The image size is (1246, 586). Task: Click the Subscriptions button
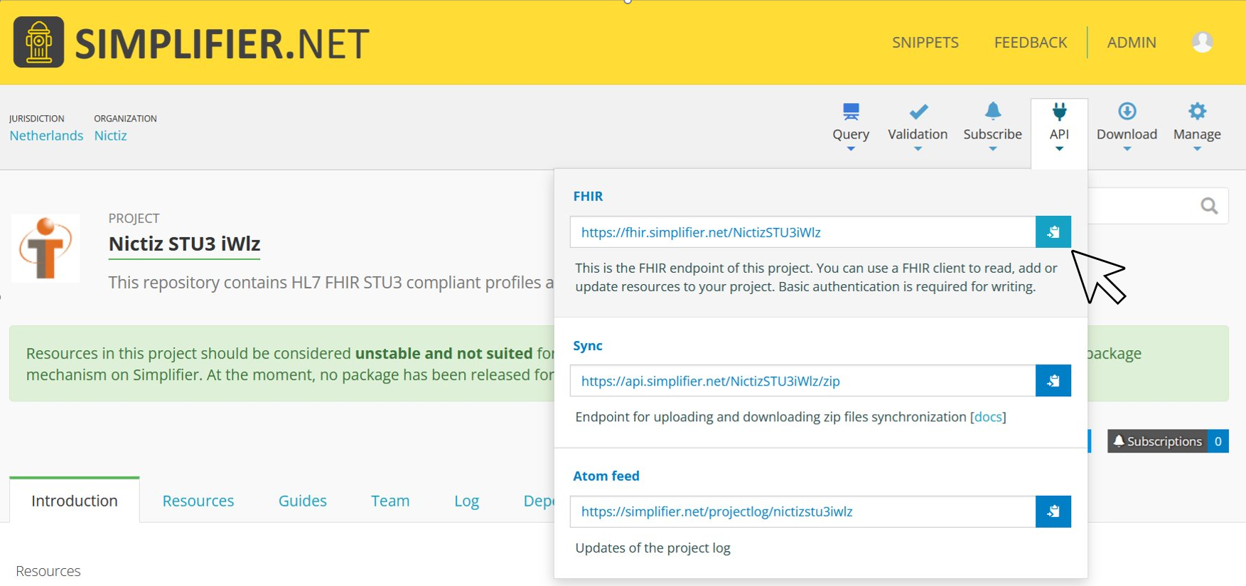(x=1159, y=441)
